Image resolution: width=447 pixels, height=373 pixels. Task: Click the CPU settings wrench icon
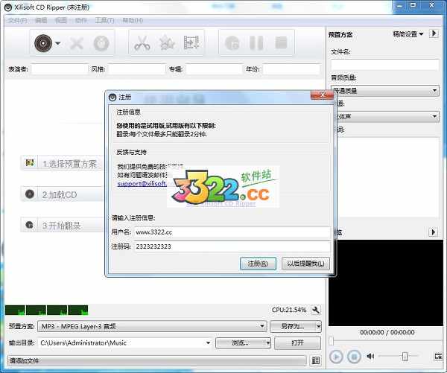click(x=316, y=310)
